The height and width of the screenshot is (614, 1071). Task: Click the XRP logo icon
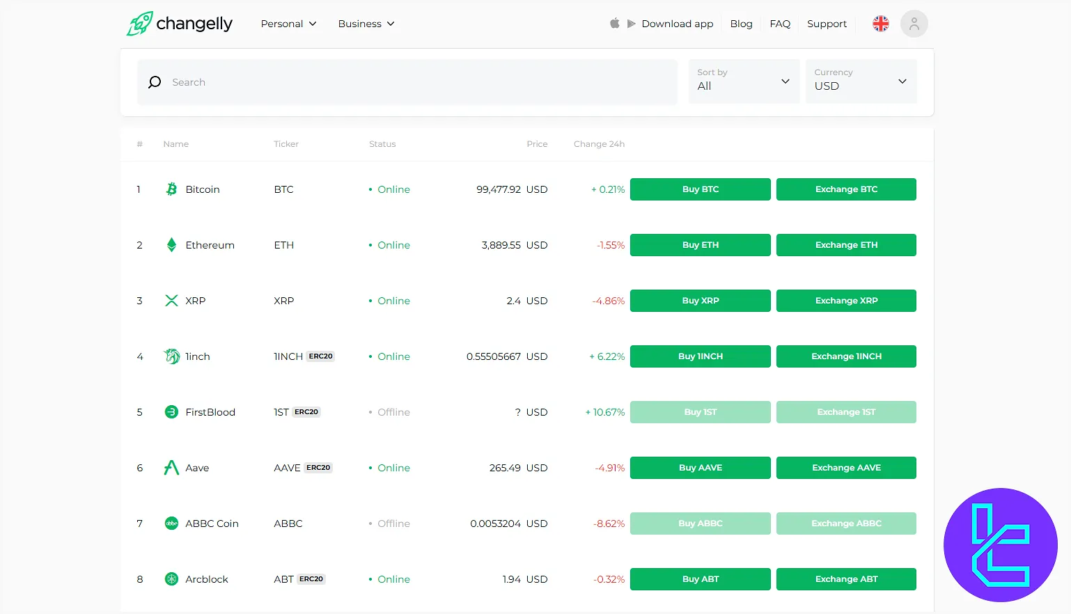point(171,301)
